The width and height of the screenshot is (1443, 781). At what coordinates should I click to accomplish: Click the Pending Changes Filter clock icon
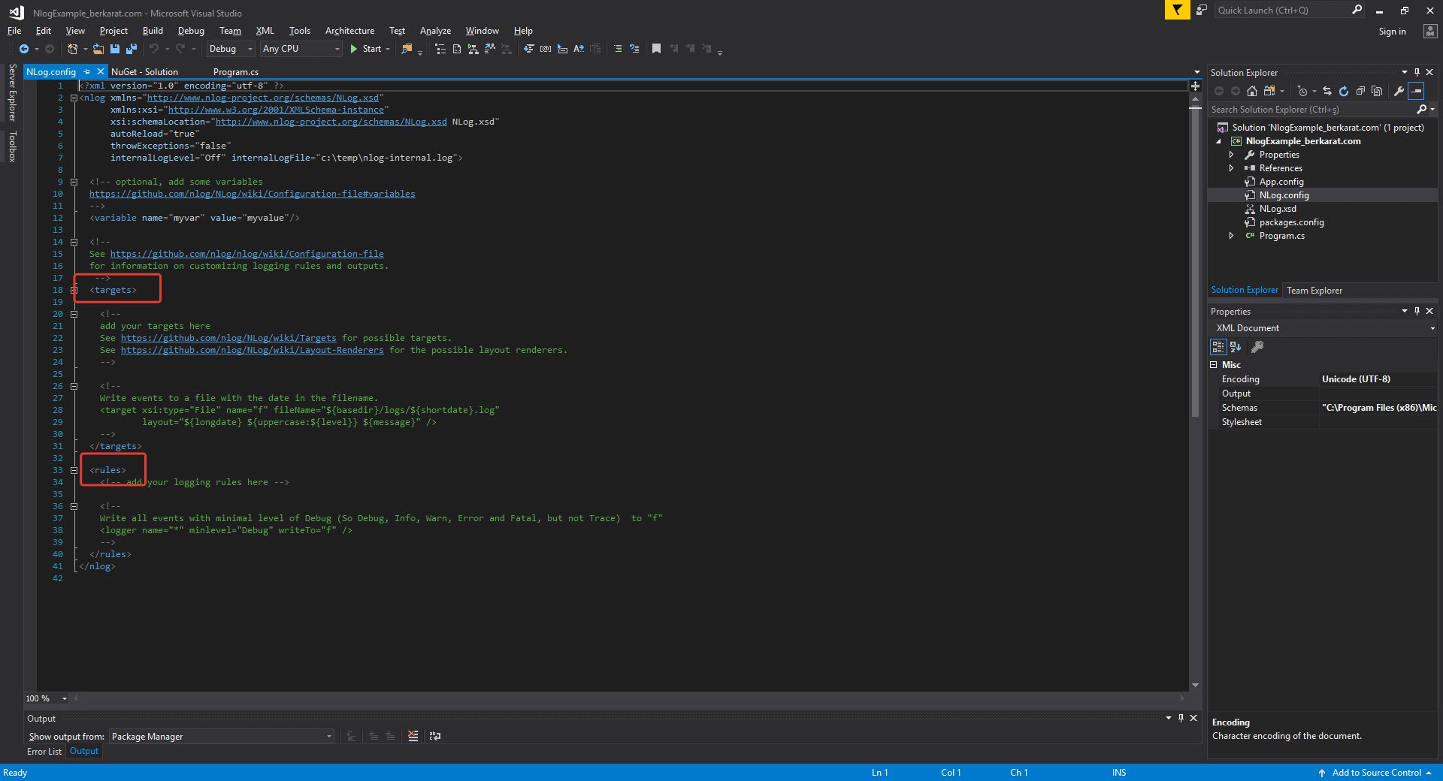click(x=1302, y=91)
